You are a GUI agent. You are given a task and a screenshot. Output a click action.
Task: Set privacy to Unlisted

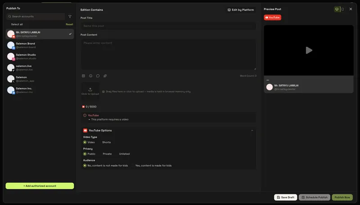click(x=124, y=154)
